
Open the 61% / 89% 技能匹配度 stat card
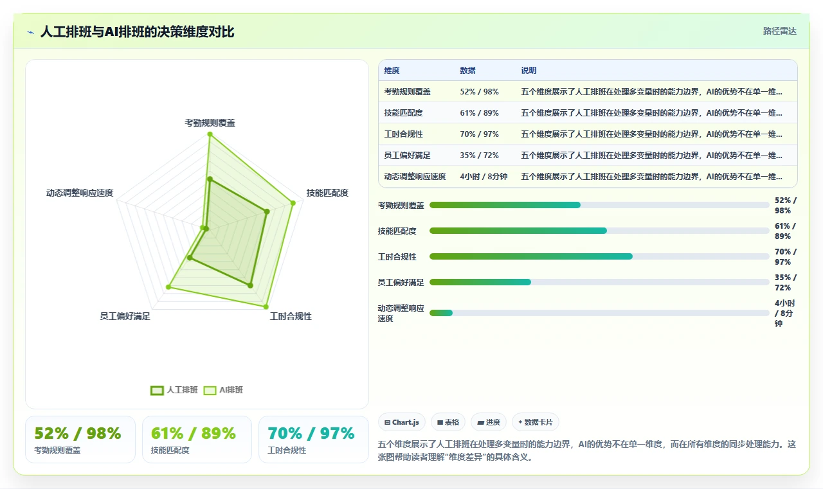pyautogui.click(x=197, y=440)
